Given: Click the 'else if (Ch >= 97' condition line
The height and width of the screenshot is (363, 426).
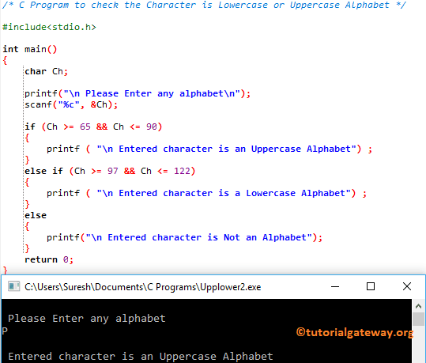Looking at the screenshot, I should (110, 171).
